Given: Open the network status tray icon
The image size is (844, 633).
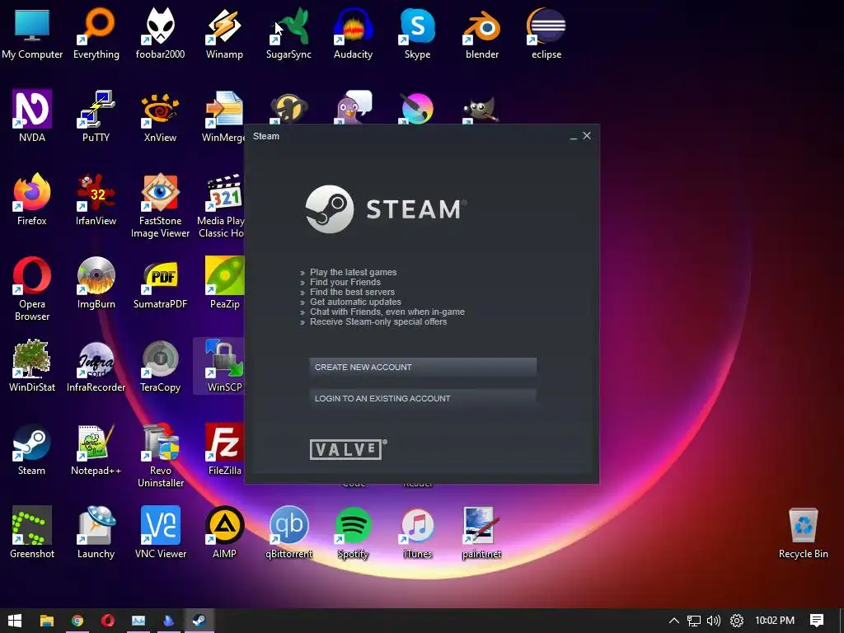Looking at the screenshot, I should 694,621.
